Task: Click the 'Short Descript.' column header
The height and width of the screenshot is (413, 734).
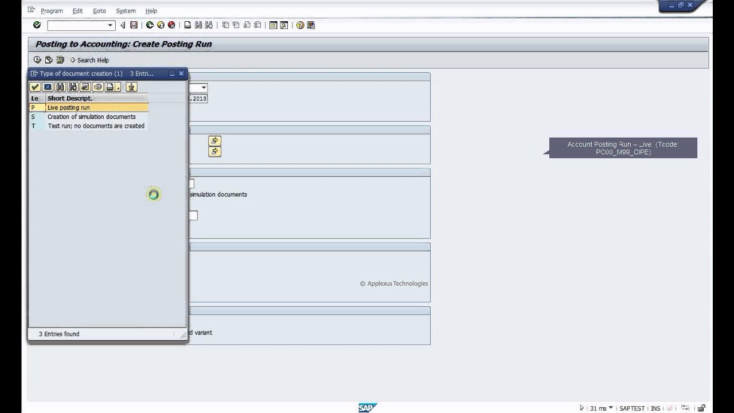Action: point(96,99)
